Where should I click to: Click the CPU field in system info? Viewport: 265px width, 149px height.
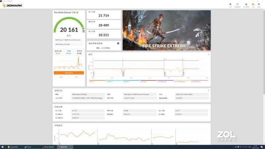(140, 94)
